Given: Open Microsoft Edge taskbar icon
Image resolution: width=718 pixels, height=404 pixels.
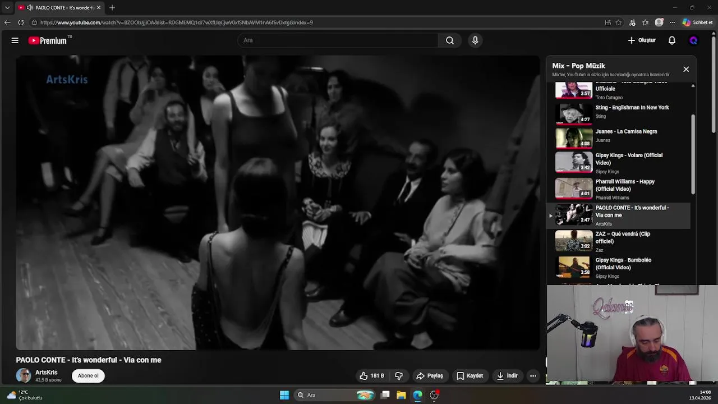Looking at the screenshot, I should [x=418, y=395].
